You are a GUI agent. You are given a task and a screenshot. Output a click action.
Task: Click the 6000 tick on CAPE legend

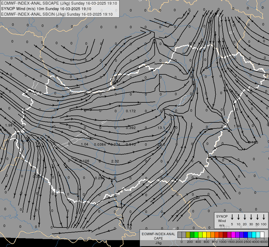[x=264, y=242]
